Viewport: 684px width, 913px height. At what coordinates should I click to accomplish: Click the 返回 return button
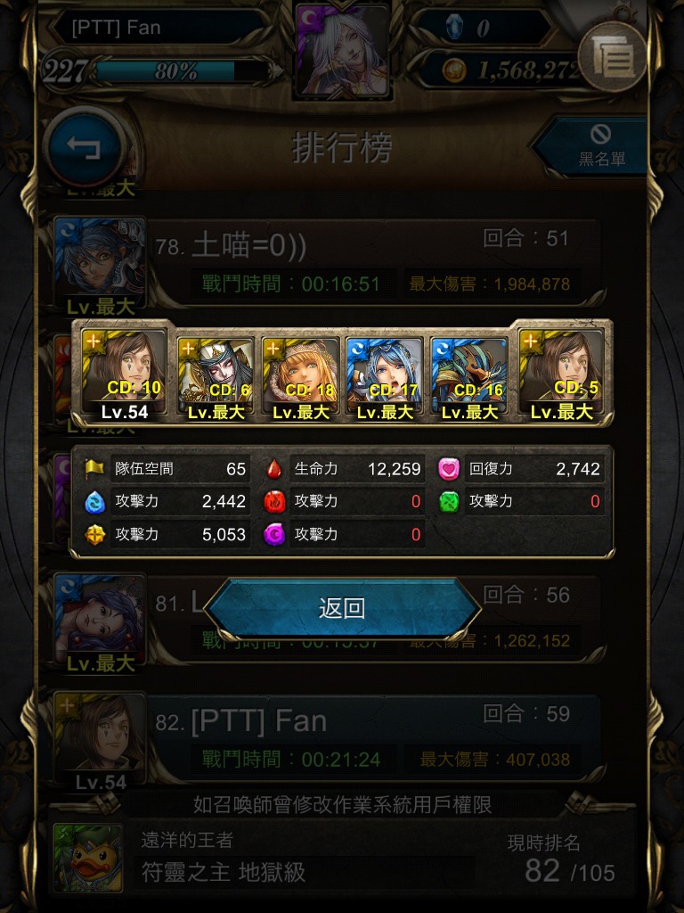point(342,608)
